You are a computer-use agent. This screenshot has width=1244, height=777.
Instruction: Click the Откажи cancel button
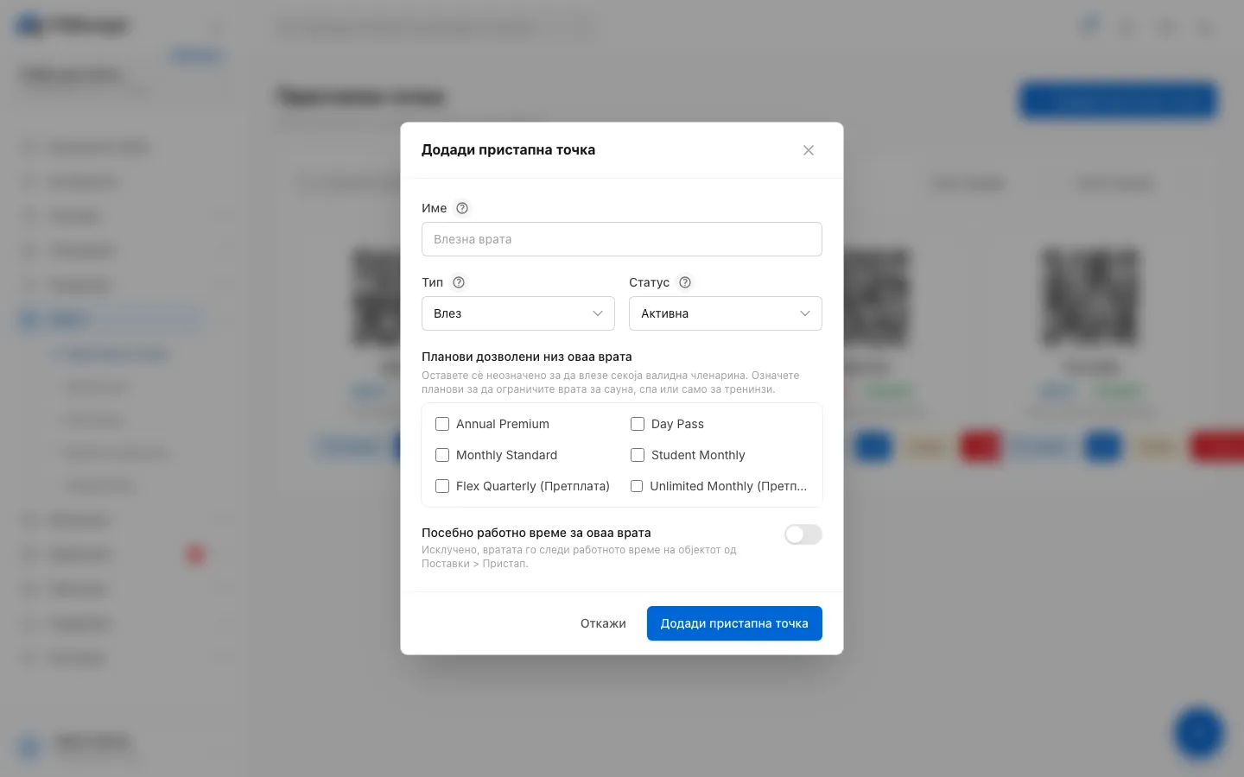point(603,623)
